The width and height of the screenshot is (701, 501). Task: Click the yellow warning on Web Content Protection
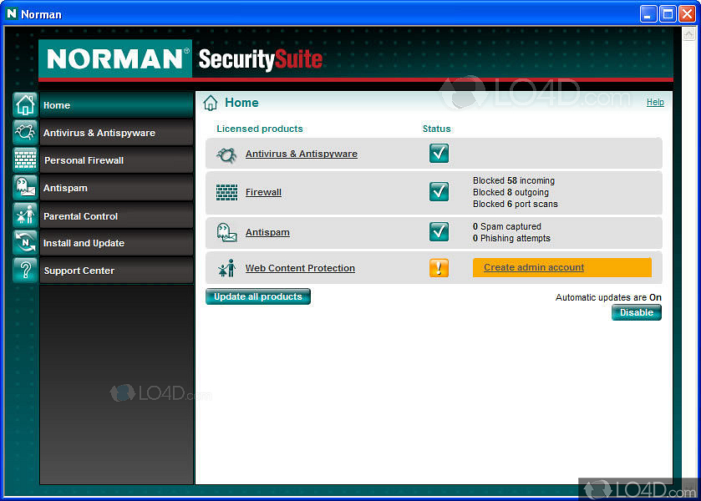coord(438,267)
